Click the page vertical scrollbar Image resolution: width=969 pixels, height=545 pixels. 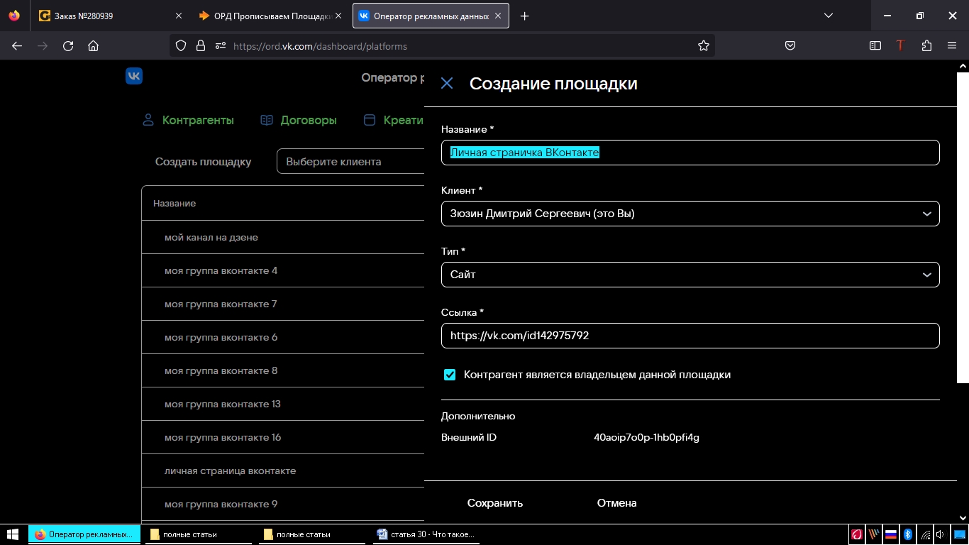pos(963,227)
